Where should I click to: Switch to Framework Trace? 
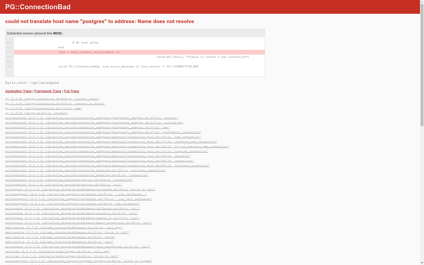(x=48, y=91)
